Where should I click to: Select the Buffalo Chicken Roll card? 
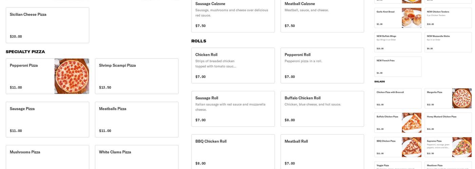pyautogui.click(x=322, y=109)
